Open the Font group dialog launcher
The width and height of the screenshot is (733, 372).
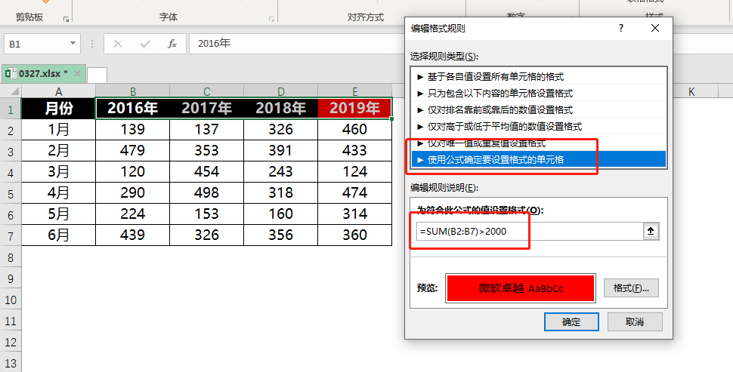coord(271,19)
